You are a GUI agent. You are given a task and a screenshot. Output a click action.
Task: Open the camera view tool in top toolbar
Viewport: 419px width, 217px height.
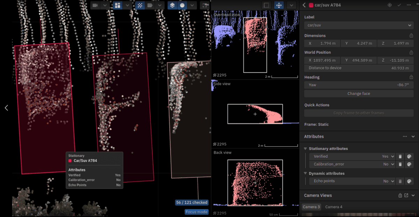[95, 5]
